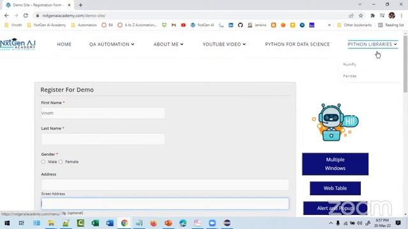Open the NxtGen AI Academy bookmarks folder
Viewport: 408px width, 229px height.
[47, 25]
